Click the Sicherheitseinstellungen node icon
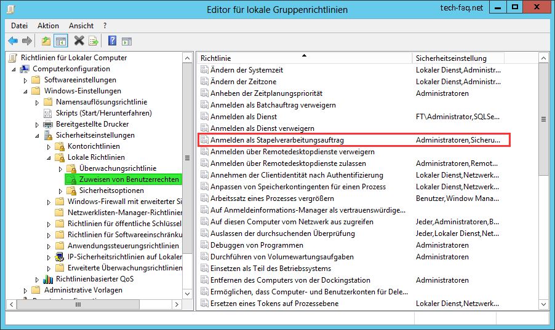This screenshot has width=555, height=330. tap(48, 135)
